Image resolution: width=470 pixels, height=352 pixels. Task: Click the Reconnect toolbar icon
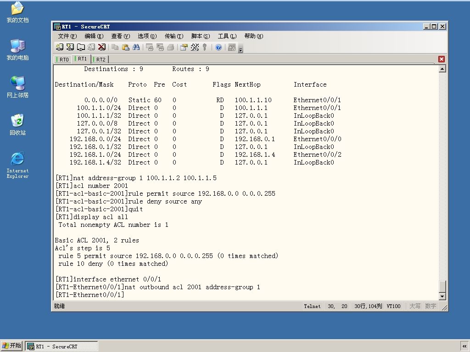[x=91, y=47]
